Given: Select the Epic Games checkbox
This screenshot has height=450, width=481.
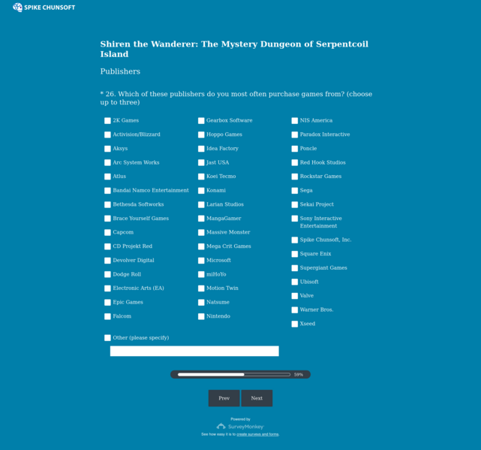Looking at the screenshot, I should (107, 302).
